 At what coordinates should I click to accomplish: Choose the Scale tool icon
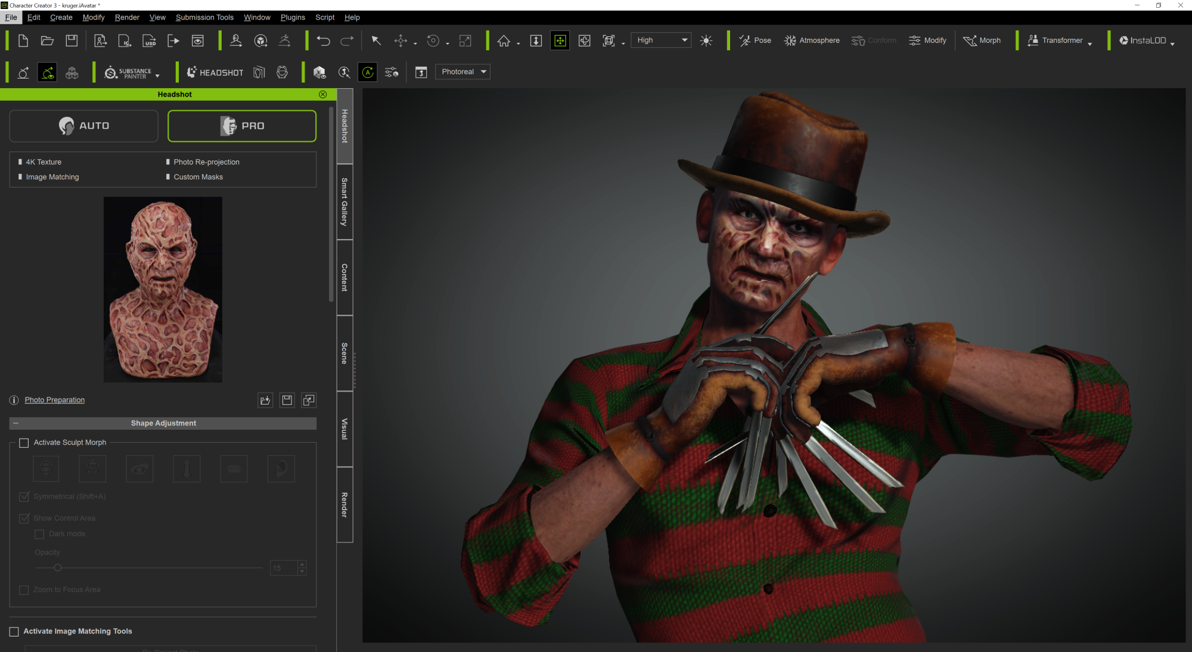click(x=465, y=41)
